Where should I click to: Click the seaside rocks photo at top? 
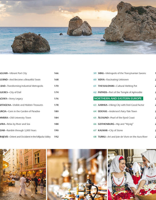click(x=78, y=27)
